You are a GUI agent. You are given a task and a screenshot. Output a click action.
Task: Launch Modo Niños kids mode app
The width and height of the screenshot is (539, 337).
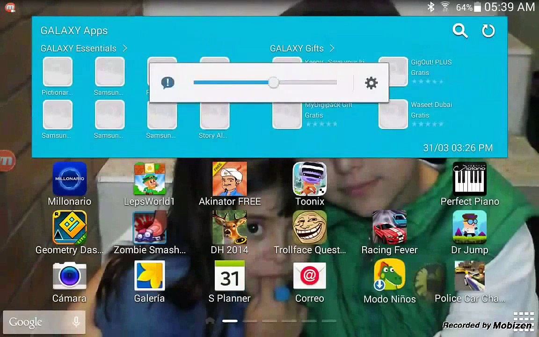pyautogui.click(x=389, y=275)
